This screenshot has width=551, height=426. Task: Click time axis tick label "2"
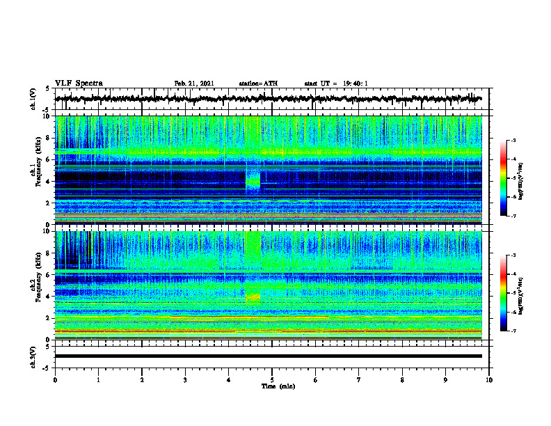[x=142, y=380]
